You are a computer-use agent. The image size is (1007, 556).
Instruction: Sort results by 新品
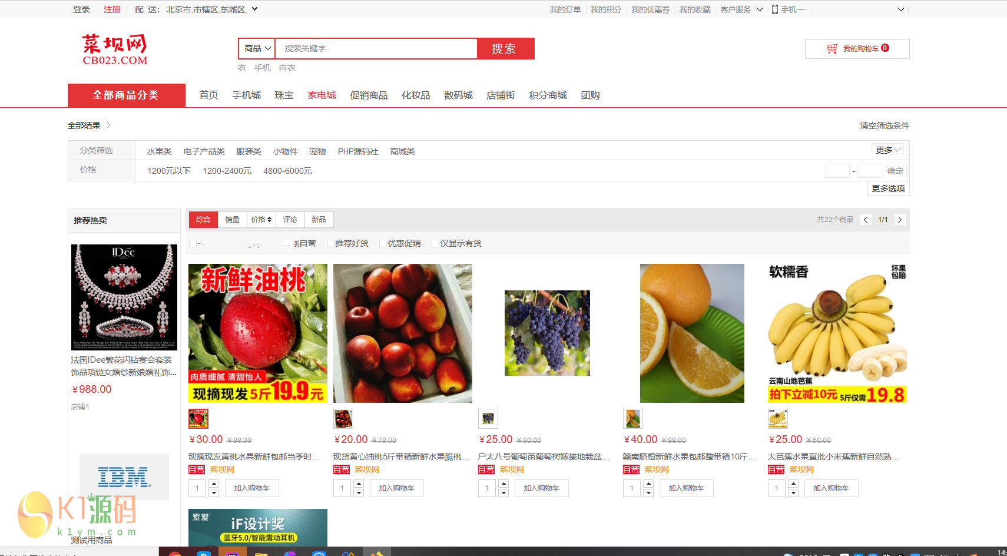pyautogui.click(x=319, y=220)
